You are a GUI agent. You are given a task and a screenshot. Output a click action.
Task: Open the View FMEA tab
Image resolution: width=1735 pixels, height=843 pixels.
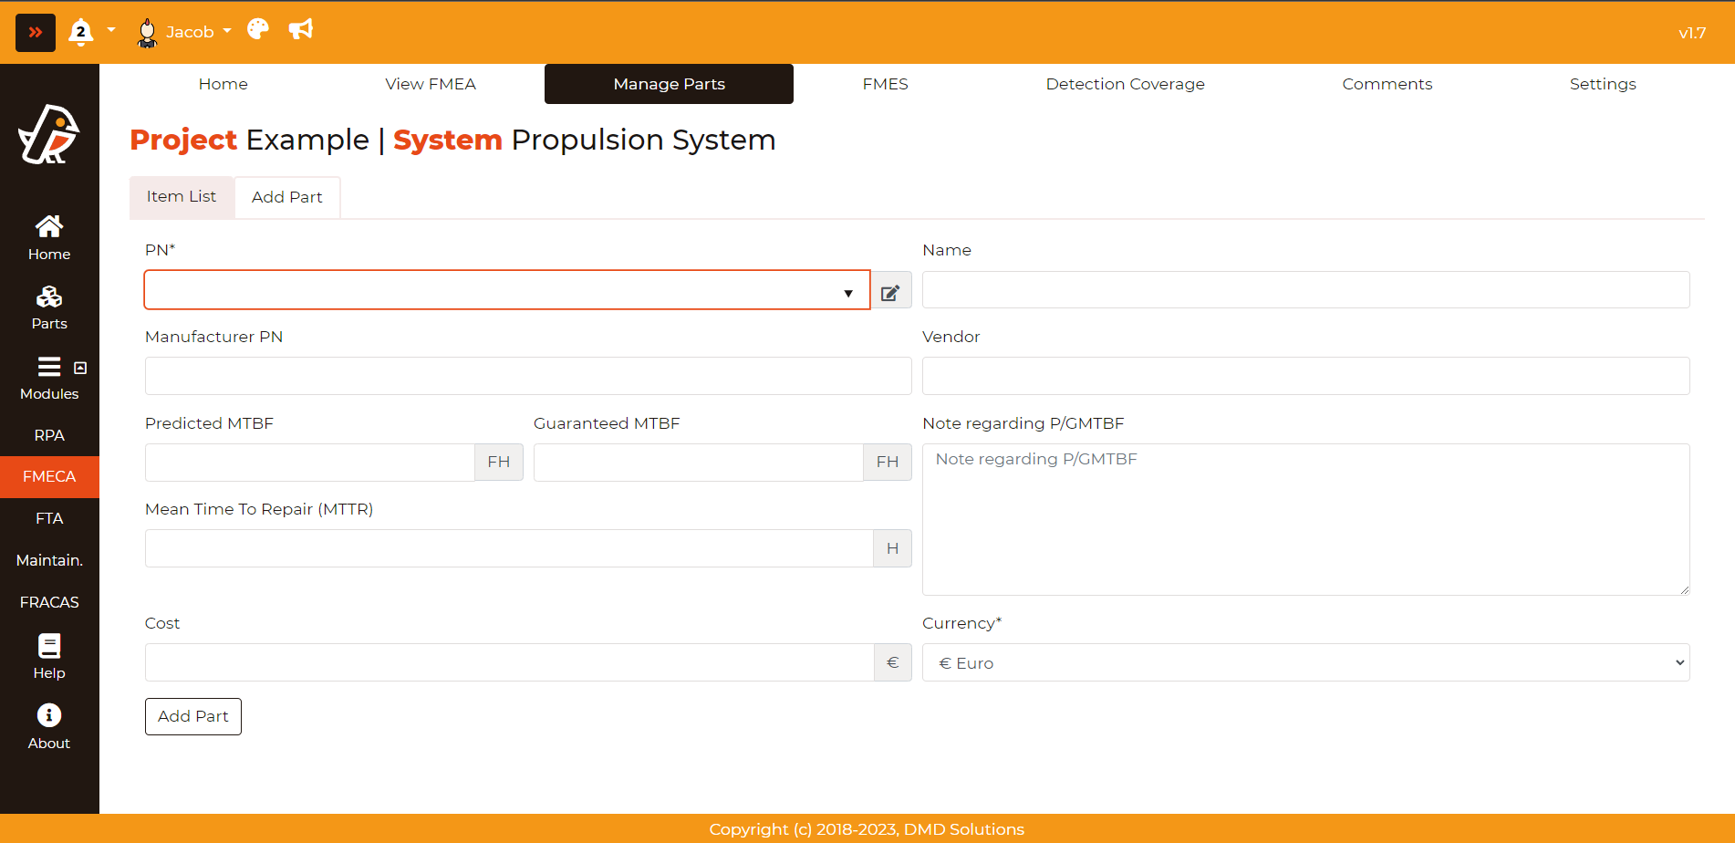[x=430, y=84]
